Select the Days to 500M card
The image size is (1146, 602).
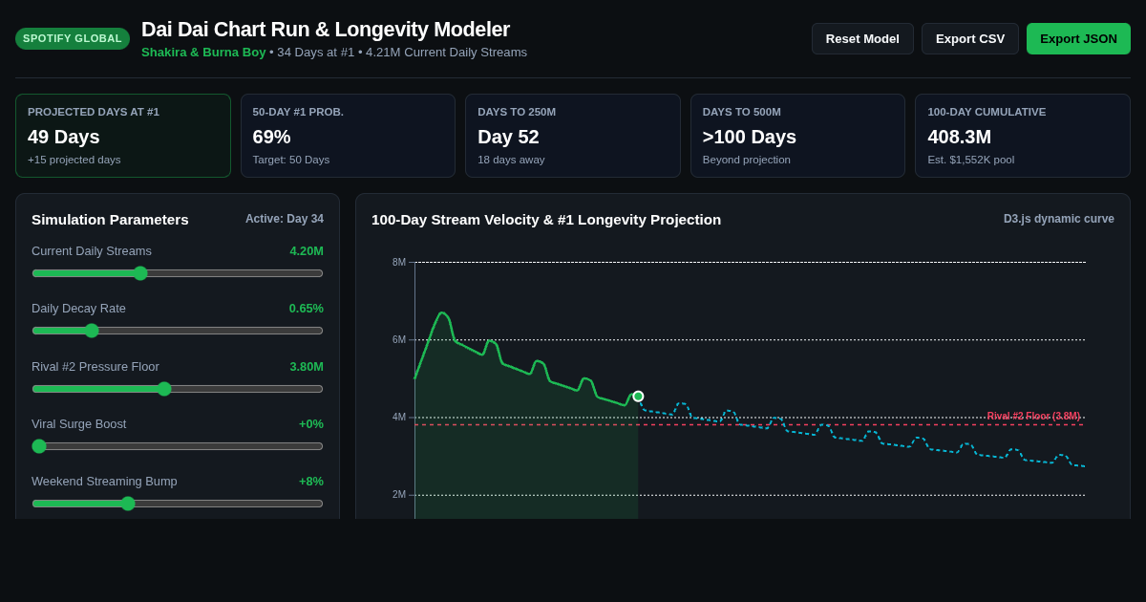pyautogui.click(x=797, y=136)
